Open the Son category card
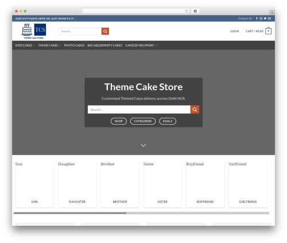The width and height of the screenshot is (287, 243). [34, 184]
